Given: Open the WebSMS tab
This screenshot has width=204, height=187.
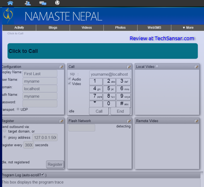Looking at the screenshot, I should click(154, 27).
